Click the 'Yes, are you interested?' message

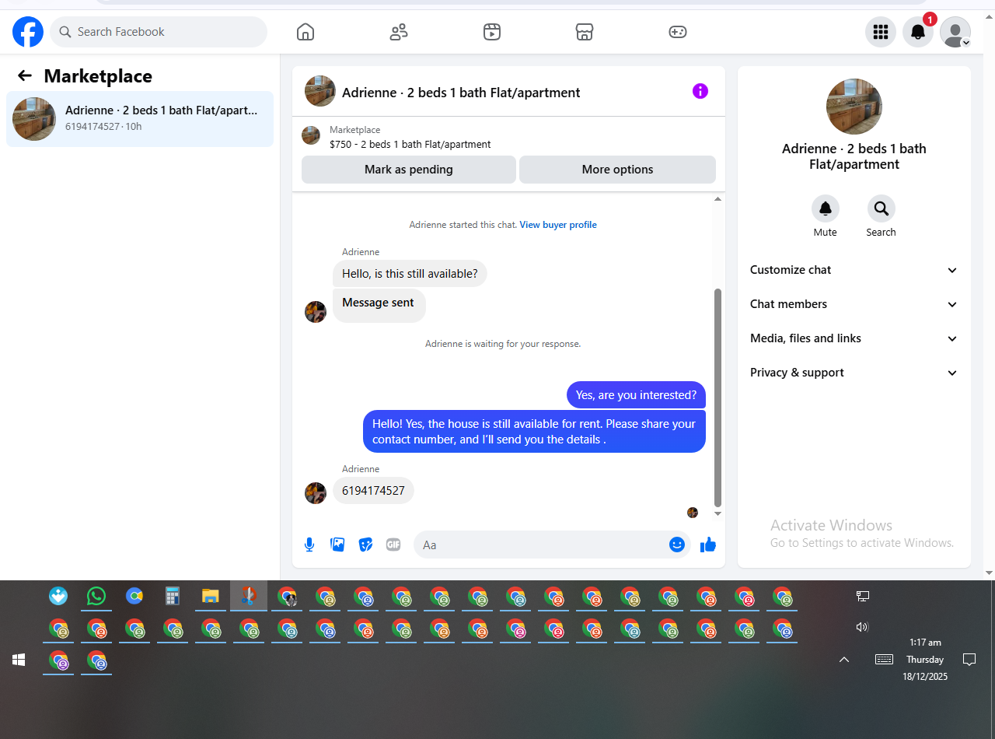(636, 395)
